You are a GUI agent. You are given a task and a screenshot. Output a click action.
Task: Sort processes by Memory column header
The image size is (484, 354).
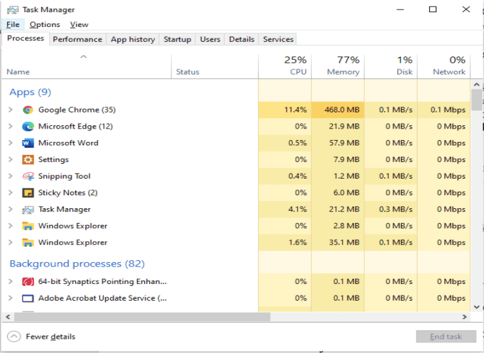pos(338,67)
